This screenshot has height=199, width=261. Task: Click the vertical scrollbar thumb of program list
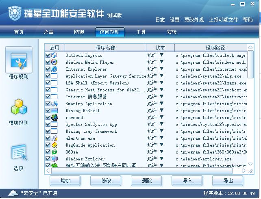tap(250, 64)
